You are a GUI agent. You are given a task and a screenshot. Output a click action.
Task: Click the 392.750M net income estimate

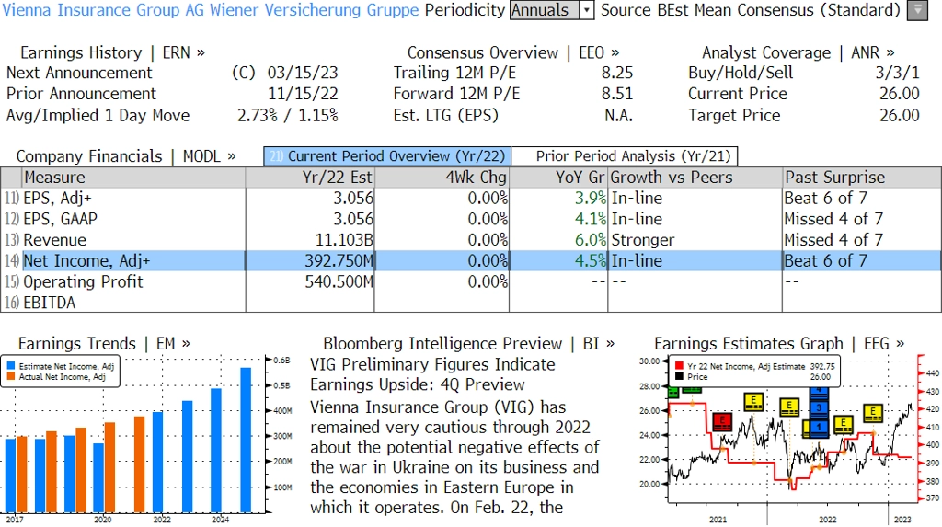coord(339,261)
